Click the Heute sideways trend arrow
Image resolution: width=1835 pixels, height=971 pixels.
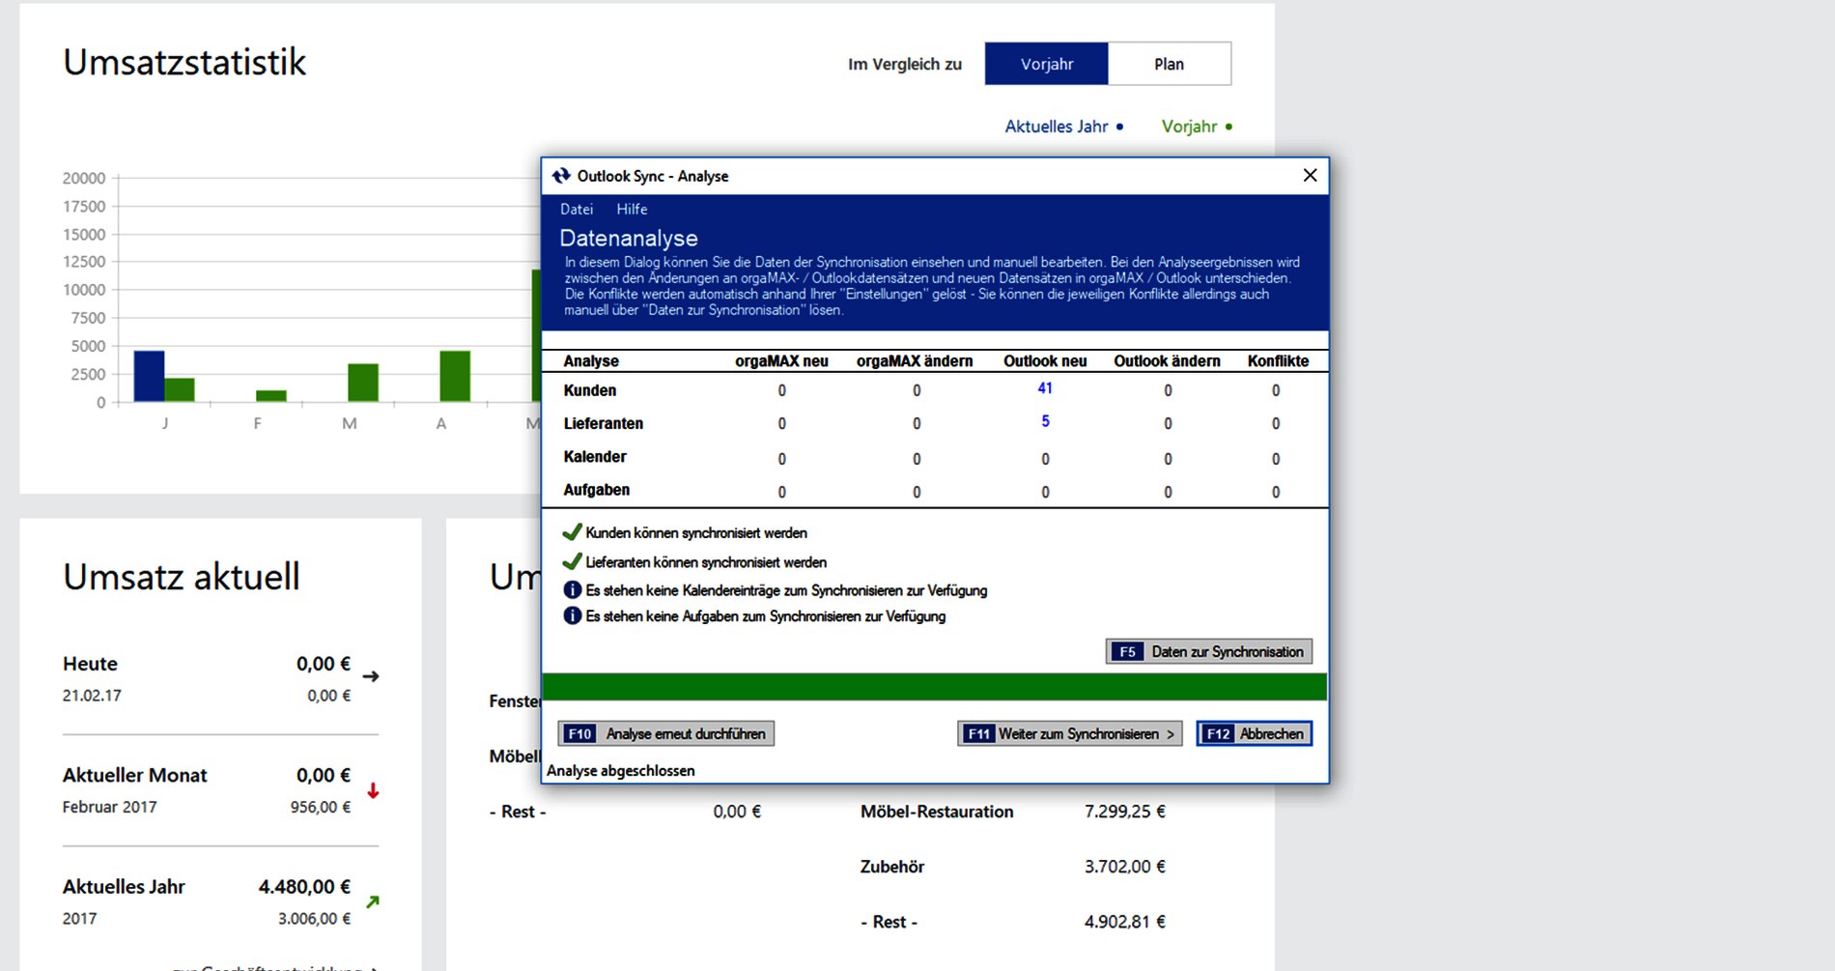(371, 676)
